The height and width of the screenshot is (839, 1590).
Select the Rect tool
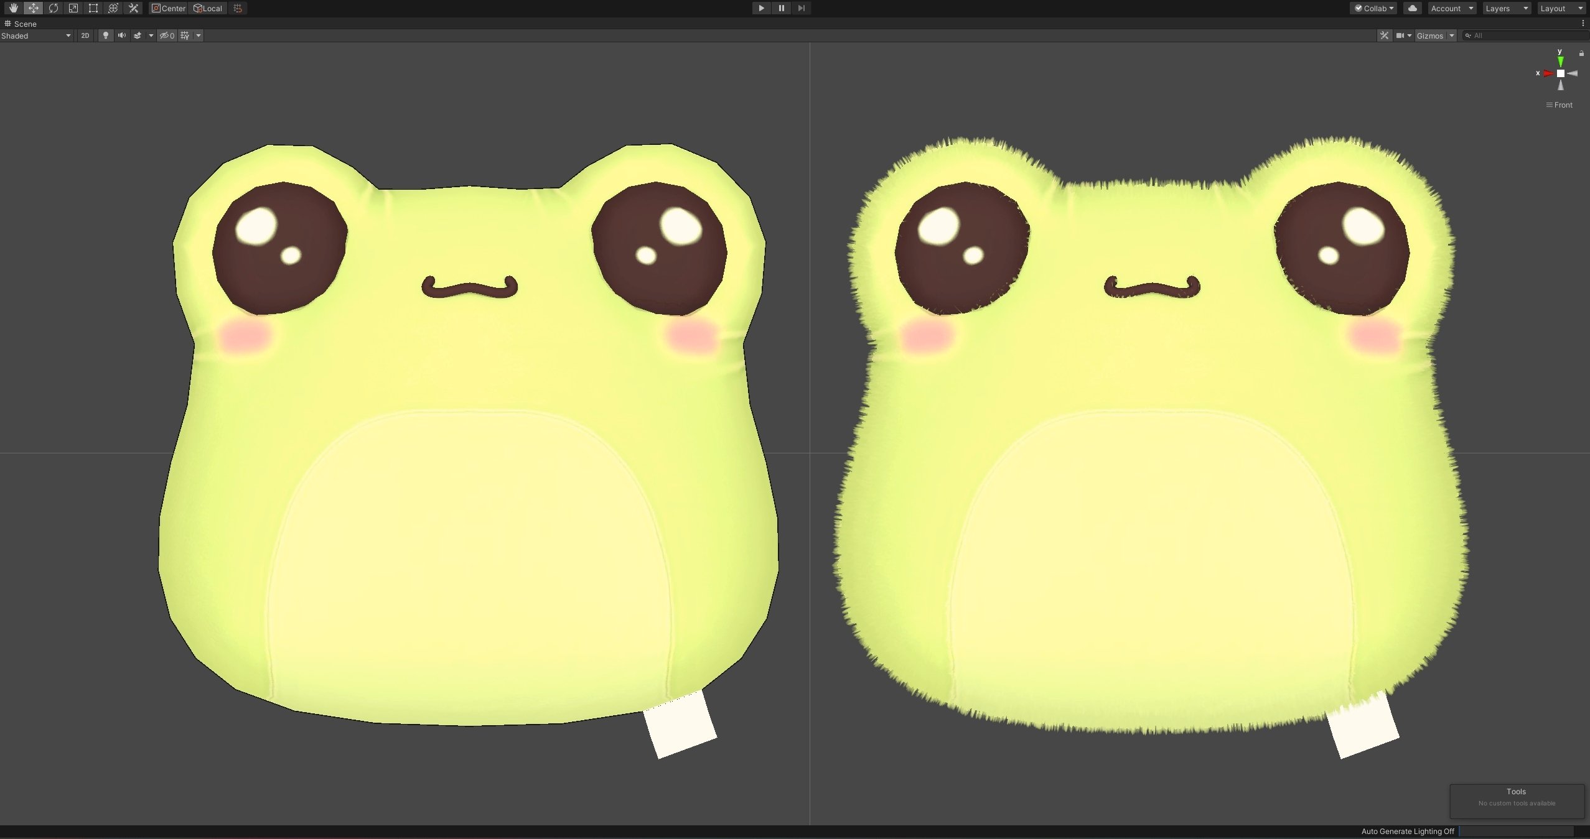coord(93,8)
